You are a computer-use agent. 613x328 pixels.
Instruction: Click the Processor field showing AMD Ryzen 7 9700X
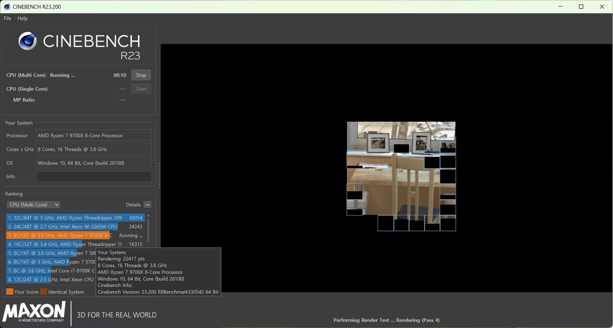(x=94, y=136)
